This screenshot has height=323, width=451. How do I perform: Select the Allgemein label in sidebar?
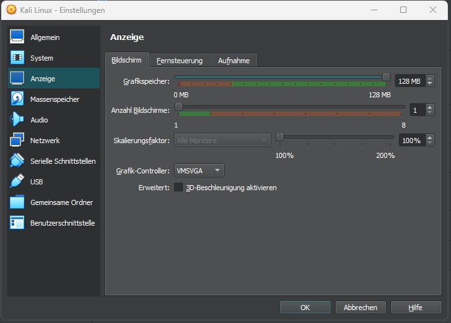click(45, 37)
